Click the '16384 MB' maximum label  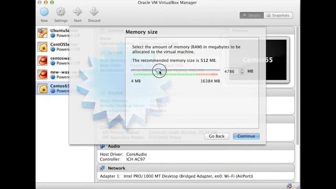click(x=210, y=81)
